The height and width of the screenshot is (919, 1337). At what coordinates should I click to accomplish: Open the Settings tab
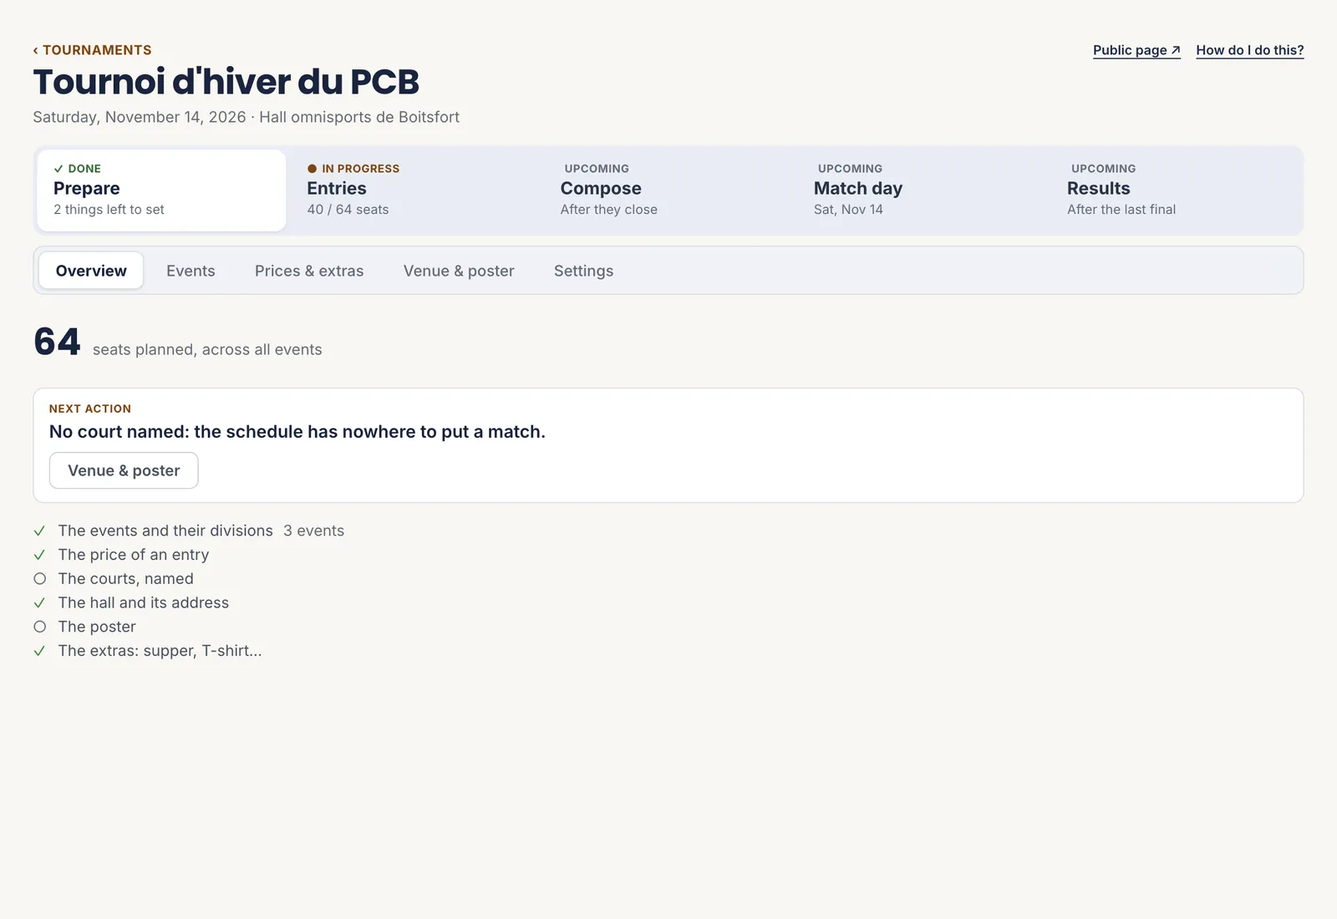click(x=583, y=271)
